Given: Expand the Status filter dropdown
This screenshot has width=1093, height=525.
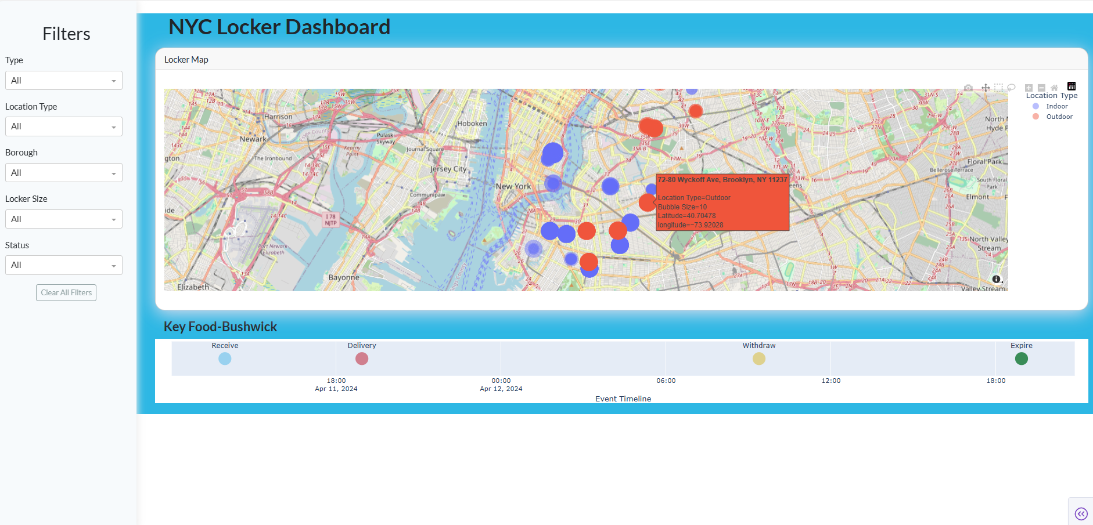Looking at the screenshot, I should [64, 265].
